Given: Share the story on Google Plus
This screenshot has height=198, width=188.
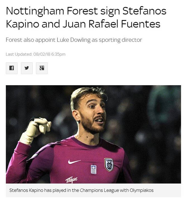Looking at the screenshot, I should click(42, 68).
